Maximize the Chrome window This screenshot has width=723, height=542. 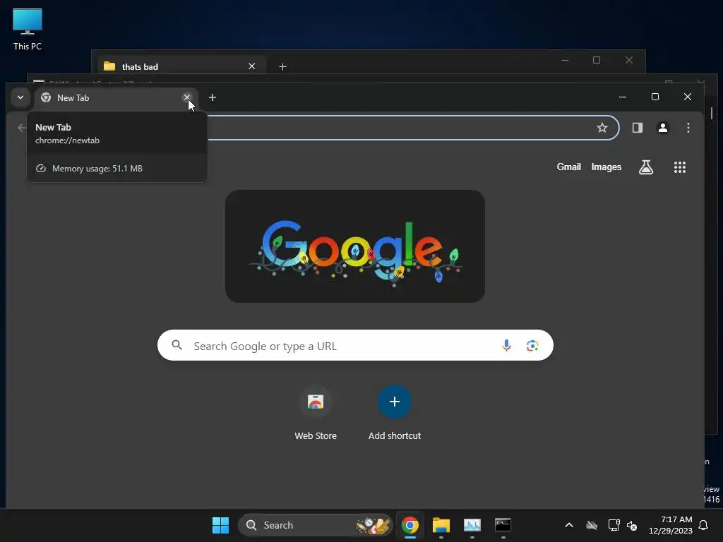[655, 97]
